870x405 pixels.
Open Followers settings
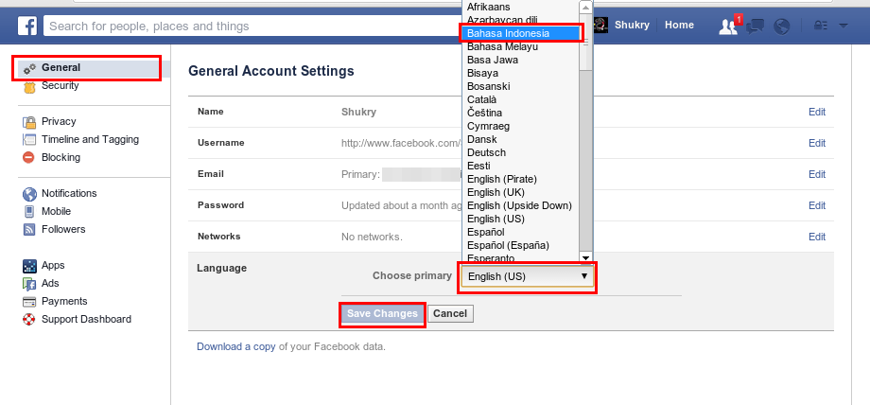click(63, 229)
